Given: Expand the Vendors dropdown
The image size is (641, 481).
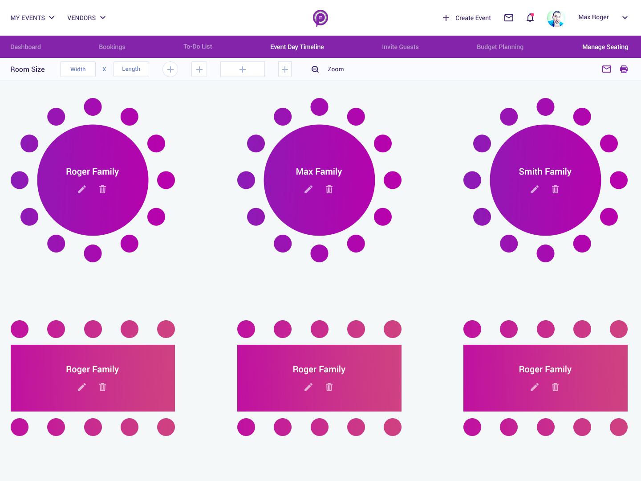Looking at the screenshot, I should point(86,18).
